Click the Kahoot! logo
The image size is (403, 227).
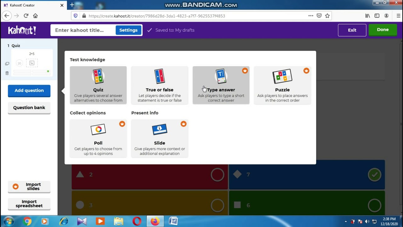[22, 30]
